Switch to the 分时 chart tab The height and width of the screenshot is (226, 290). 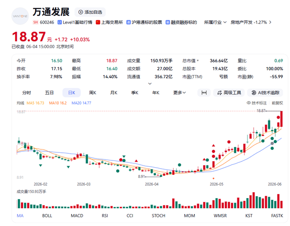pyautogui.click(x=27, y=93)
